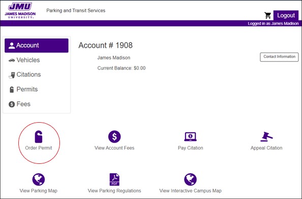Follow the View Account Fees text link
Viewport: 302px width, 199px height.
click(114, 148)
